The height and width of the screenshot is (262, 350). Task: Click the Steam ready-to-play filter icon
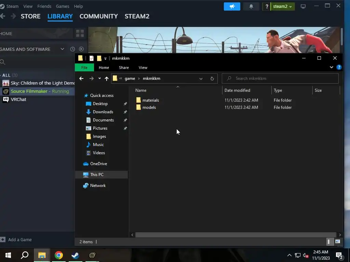click(81, 49)
